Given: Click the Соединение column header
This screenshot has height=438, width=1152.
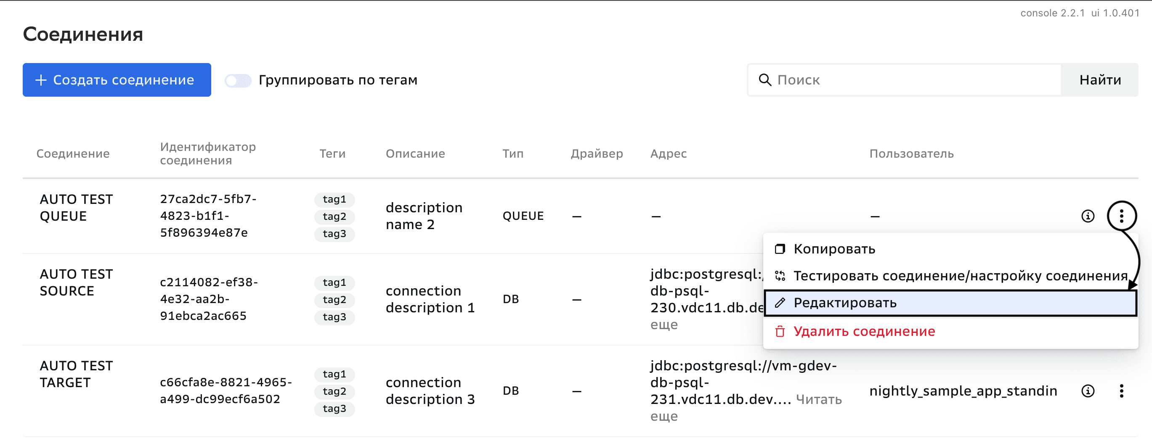Looking at the screenshot, I should 73,154.
